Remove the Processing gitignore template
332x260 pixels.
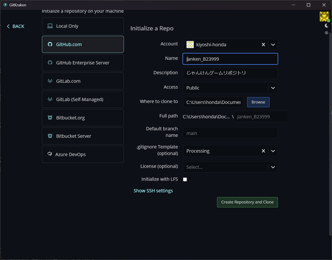(x=263, y=151)
